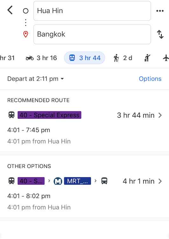
Task: Choose the walking 2 d mode
Action: (x=123, y=58)
